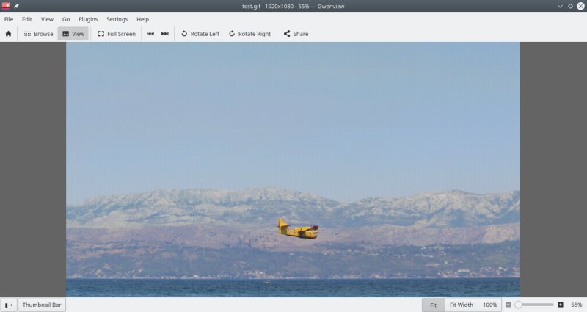This screenshot has height=312, width=587.
Task: Jump to the previous image
Action: (150, 34)
